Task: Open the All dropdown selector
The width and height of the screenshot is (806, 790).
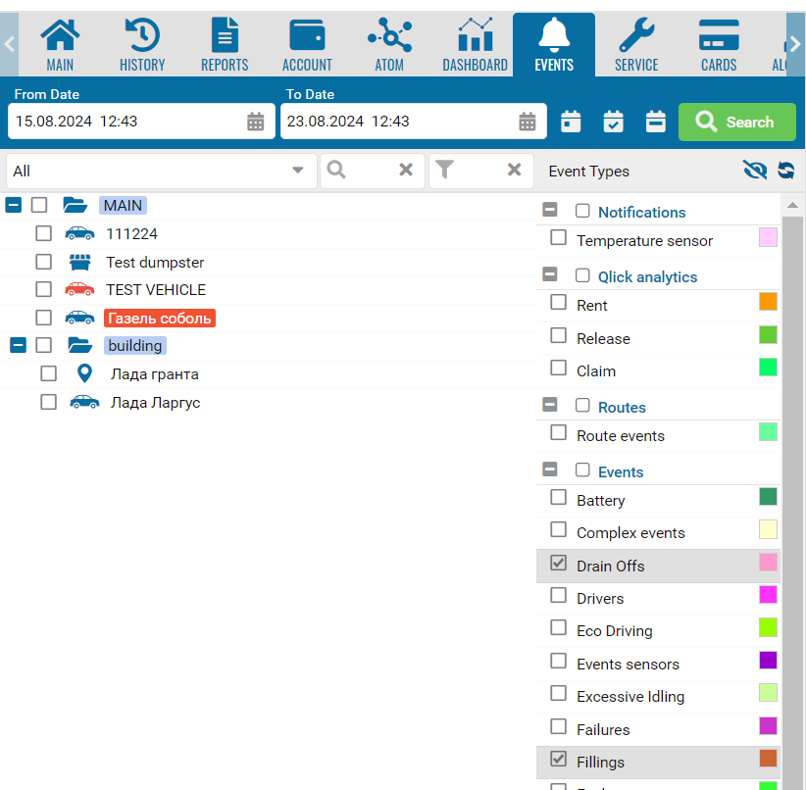Action: coord(161,171)
